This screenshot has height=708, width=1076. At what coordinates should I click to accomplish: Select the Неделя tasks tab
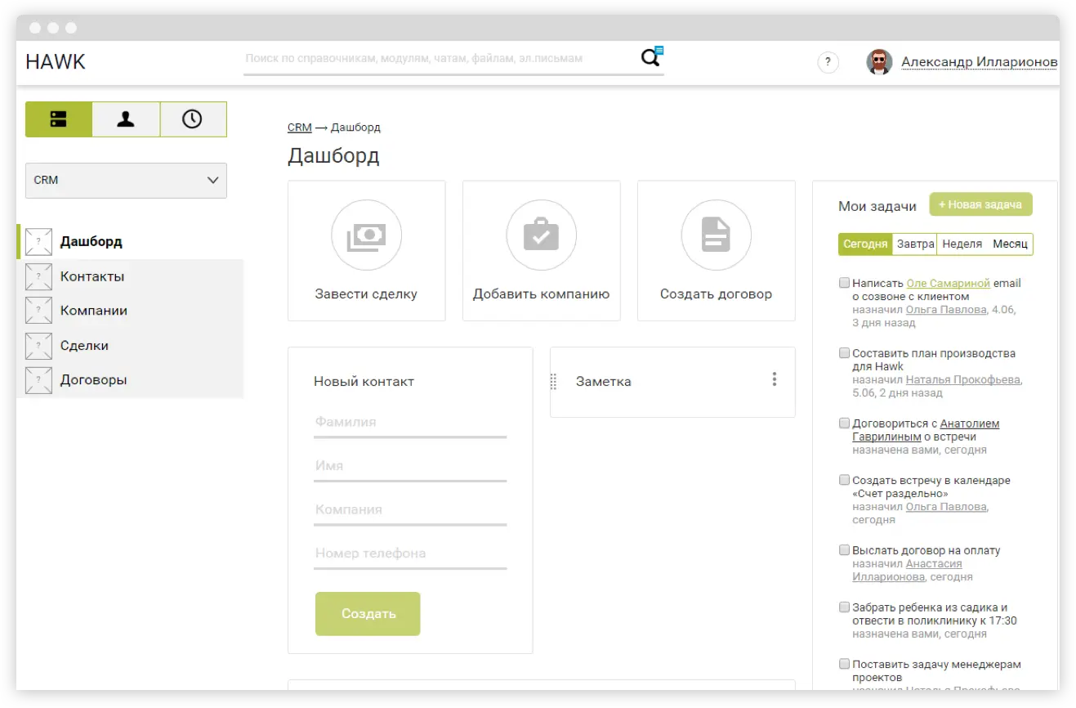click(962, 244)
